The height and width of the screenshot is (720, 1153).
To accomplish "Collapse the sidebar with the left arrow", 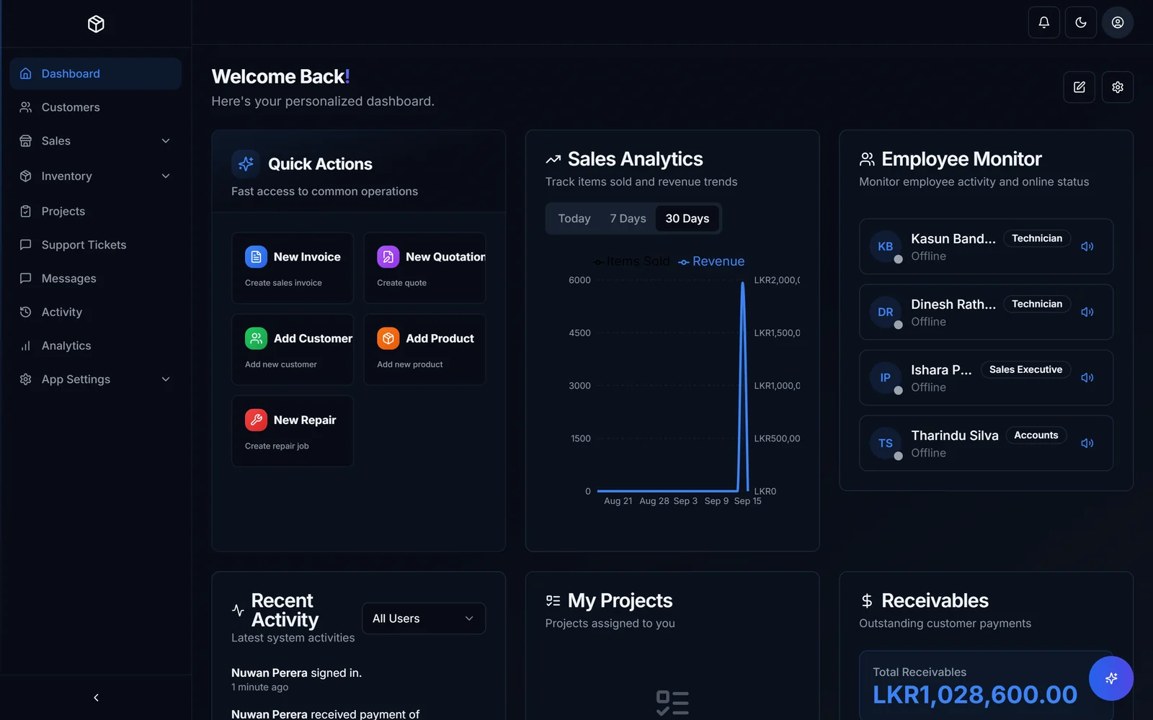I will click(96, 698).
